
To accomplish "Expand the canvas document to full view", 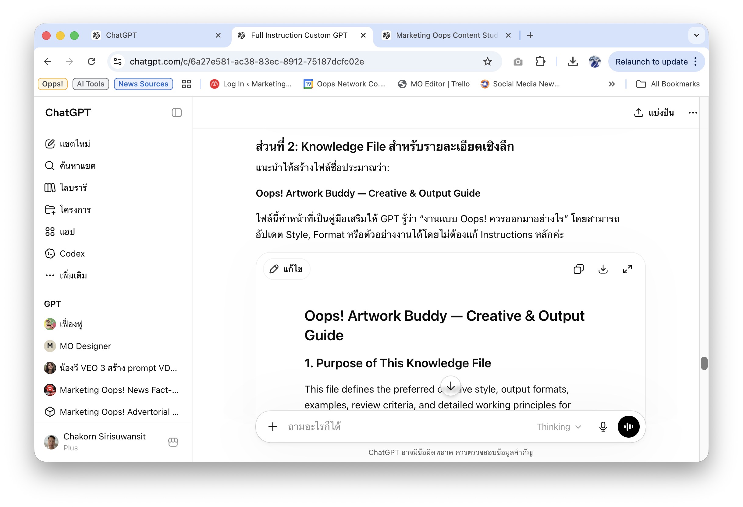I will 627,269.
